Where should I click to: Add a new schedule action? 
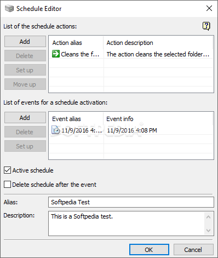coord(25,42)
